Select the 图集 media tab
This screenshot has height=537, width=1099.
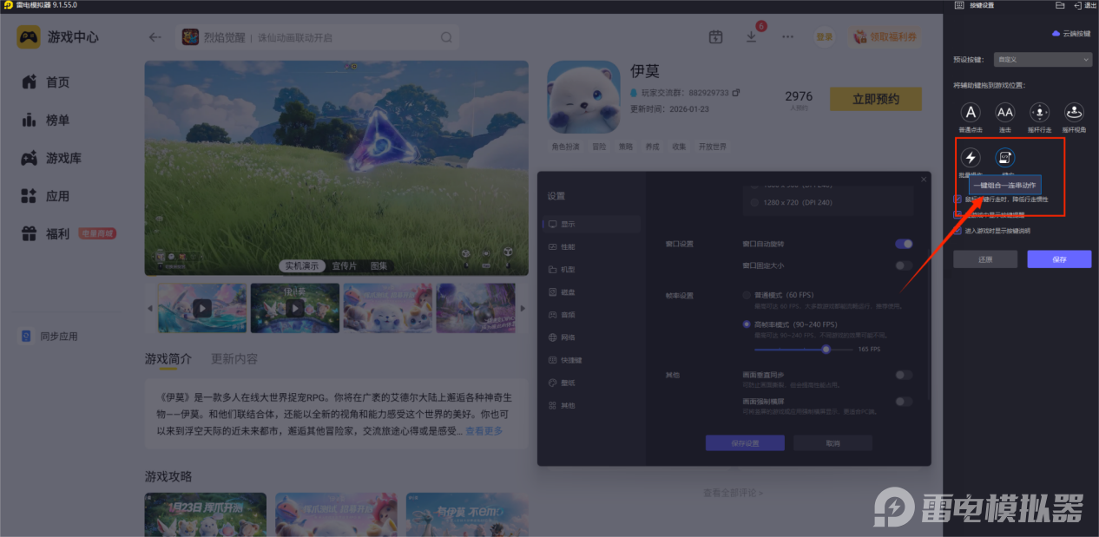(x=378, y=265)
